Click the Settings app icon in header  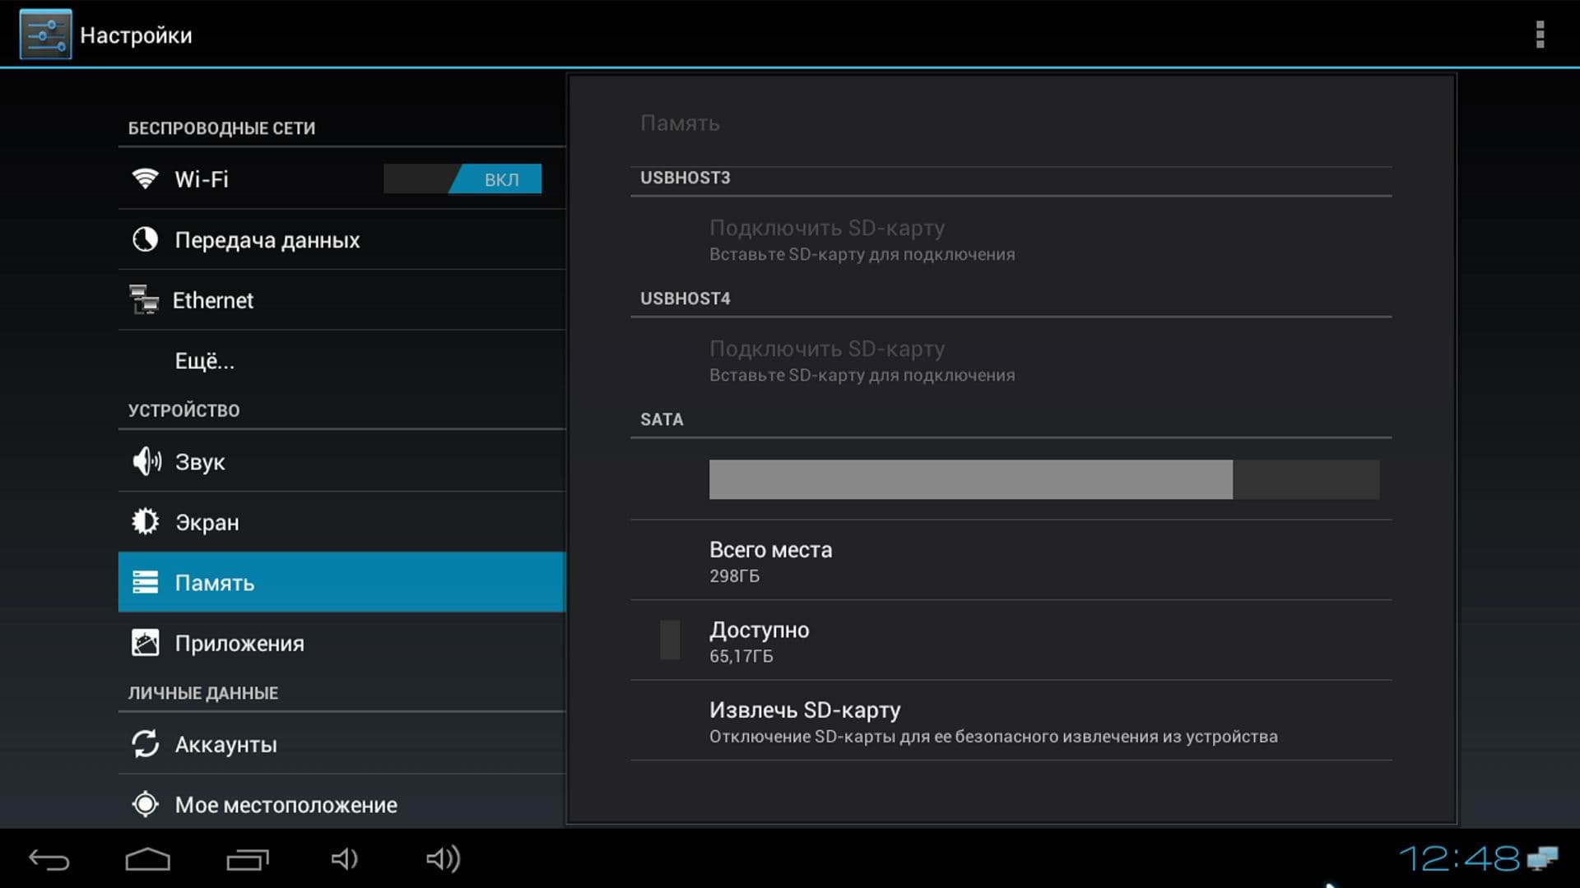coord(45,35)
